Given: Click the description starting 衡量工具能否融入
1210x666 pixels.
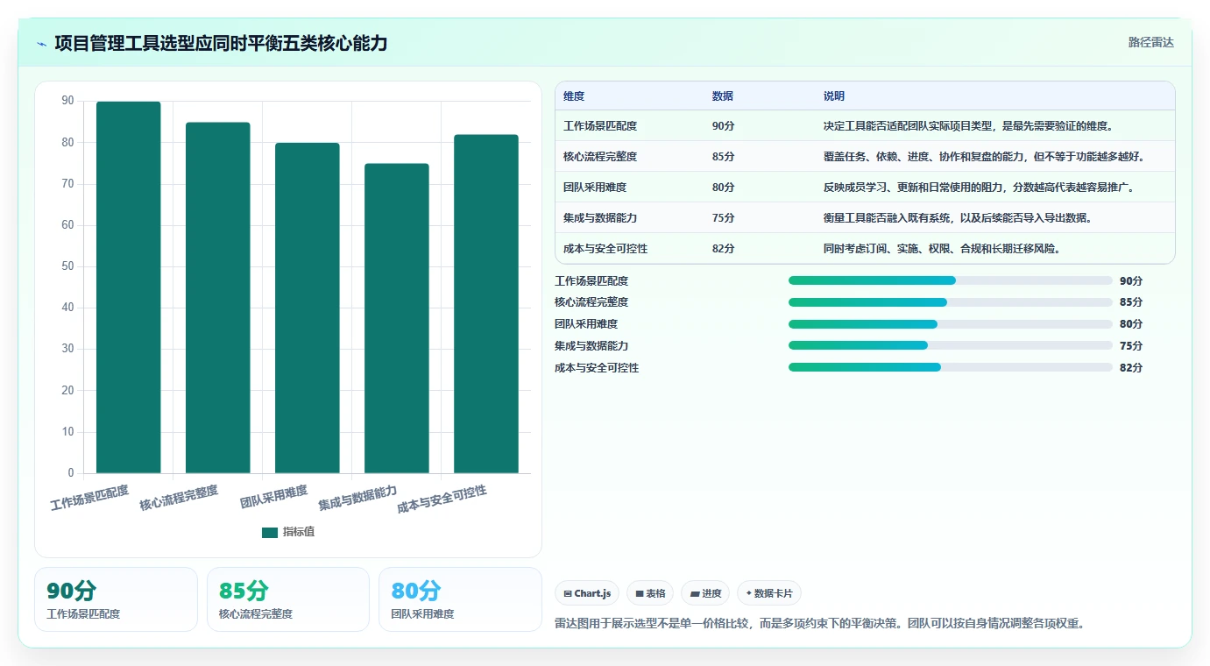Looking at the screenshot, I should 958,218.
